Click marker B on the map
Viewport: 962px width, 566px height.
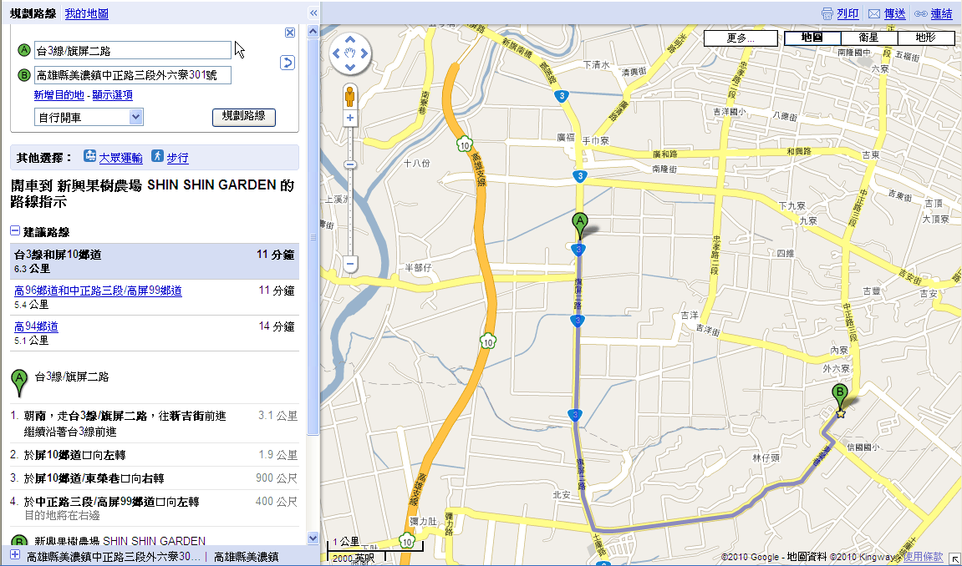click(839, 397)
